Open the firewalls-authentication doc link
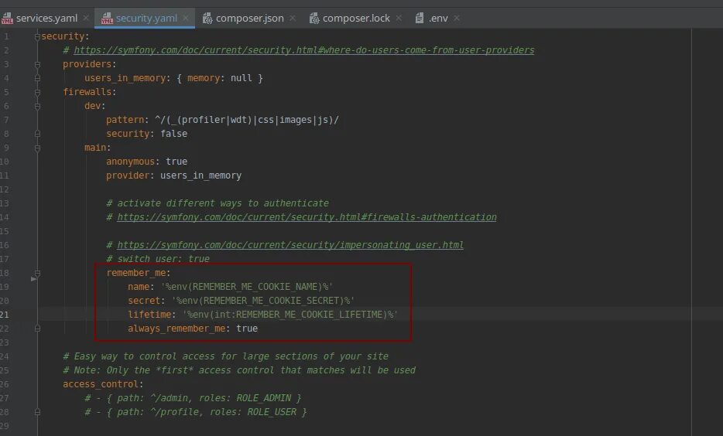 click(x=307, y=217)
